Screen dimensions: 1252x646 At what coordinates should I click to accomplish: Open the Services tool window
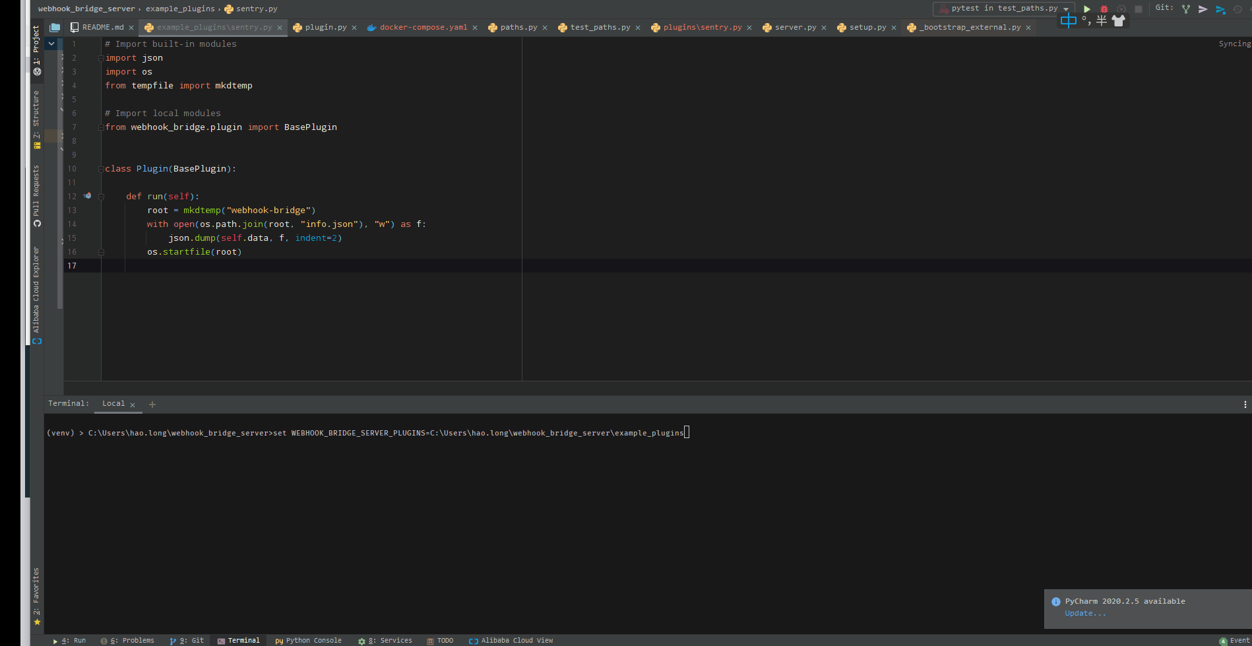click(391, 640)
